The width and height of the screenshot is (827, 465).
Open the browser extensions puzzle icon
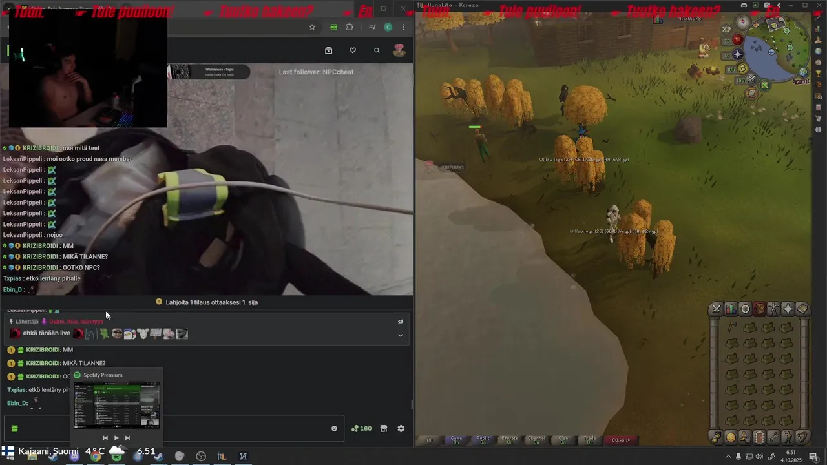[x=350, y=27]
